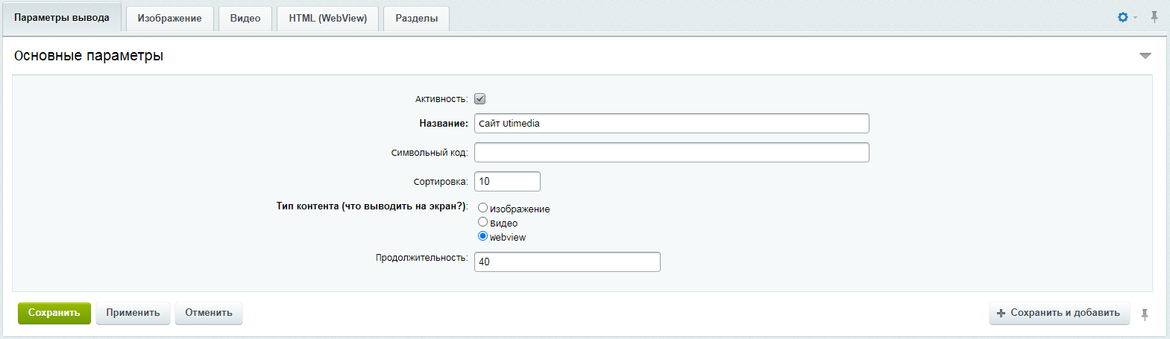Viewport: 1170px width, 339px height.
Task: Focus the Название field containing Сайт Utimedia
Action: [x=672, y=124]
